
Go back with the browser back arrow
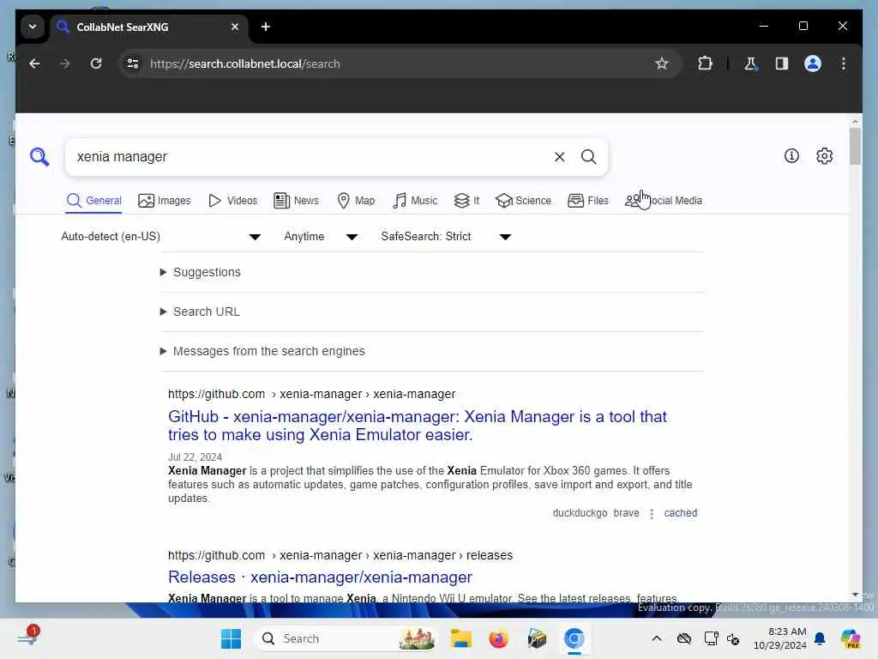pos(34,63)
